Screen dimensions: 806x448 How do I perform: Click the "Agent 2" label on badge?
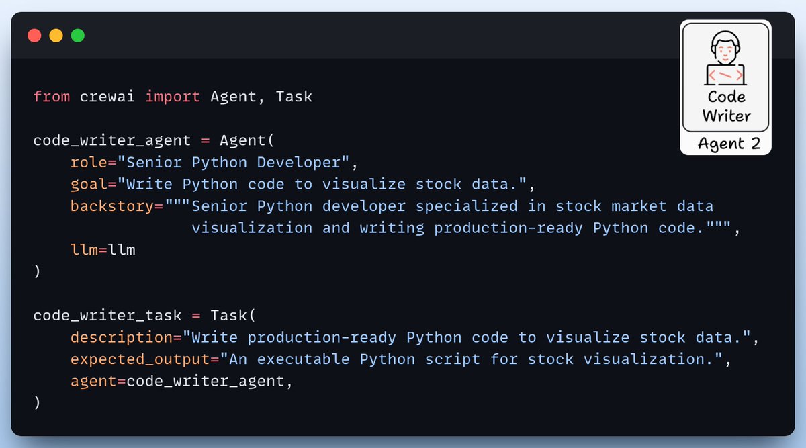pyautogui.click(x=729, y=144)
